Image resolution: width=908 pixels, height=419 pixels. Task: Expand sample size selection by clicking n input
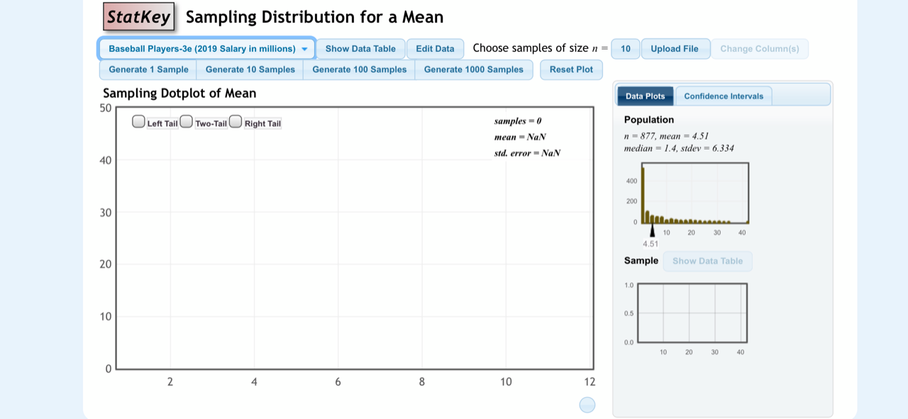(626, 48)
